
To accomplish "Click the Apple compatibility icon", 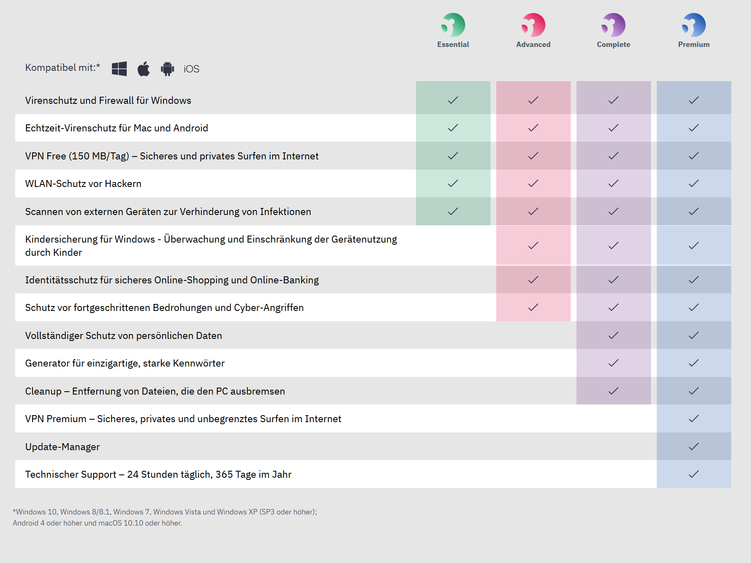I will [x=144, y=69].
